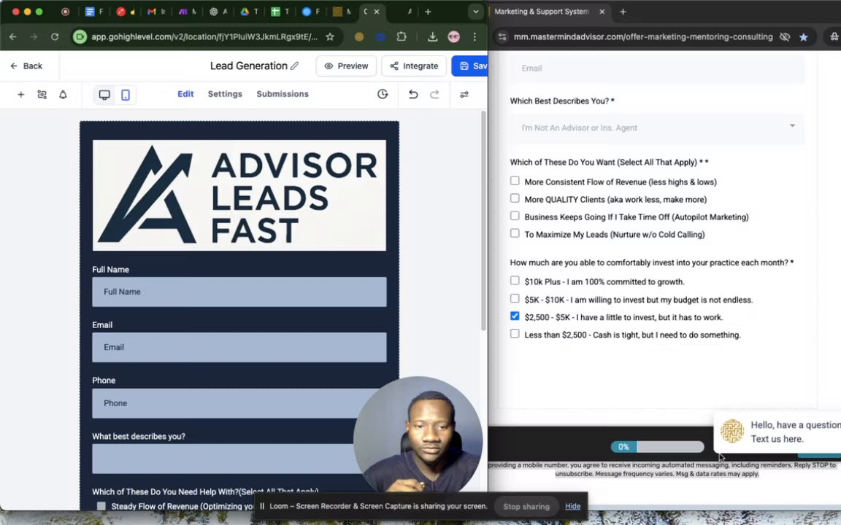This screenshot has width=841, height=525.
Task: Switch to mobile view icon
Action: point(125,95)
